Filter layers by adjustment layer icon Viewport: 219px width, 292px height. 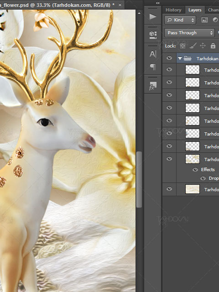(x=215, y=20)
